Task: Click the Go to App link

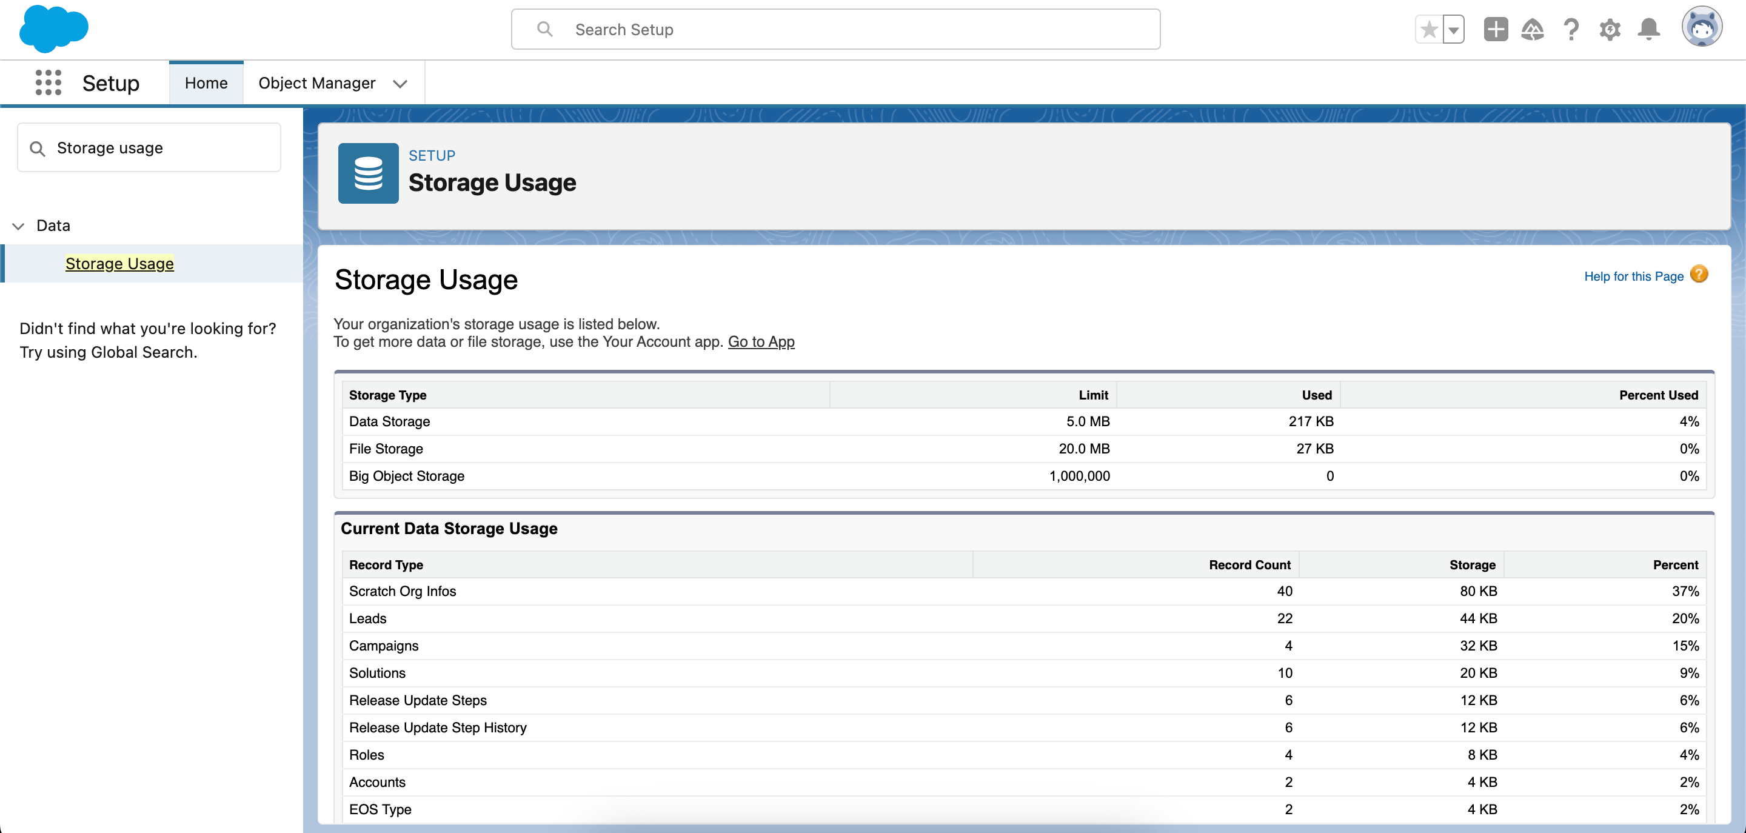Action: (760, 341)
